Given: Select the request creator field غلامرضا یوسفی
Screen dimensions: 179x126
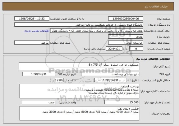Looking at the screenshot, I should pyautogui.click(x=97, y=31).
